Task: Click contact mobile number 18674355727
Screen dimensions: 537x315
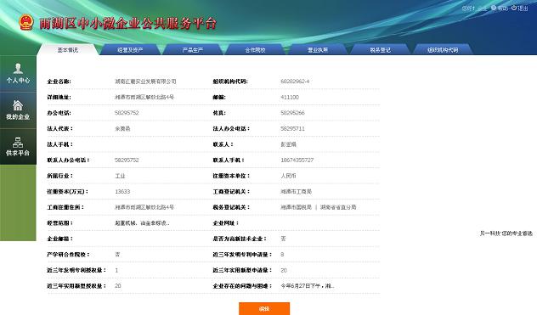Action: click(x=297, y=160)
